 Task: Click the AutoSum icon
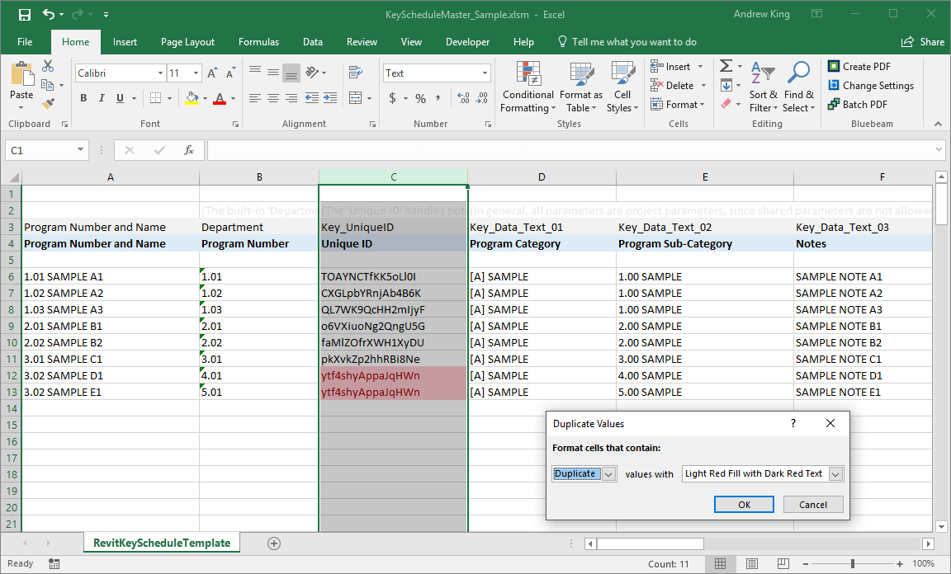[x=726, y=65]
